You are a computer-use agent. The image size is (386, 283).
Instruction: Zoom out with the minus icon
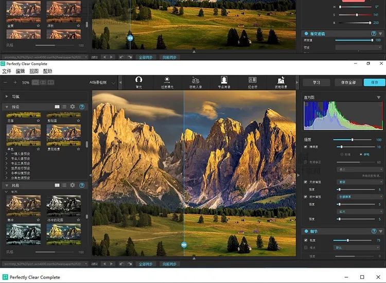point(6,82)
